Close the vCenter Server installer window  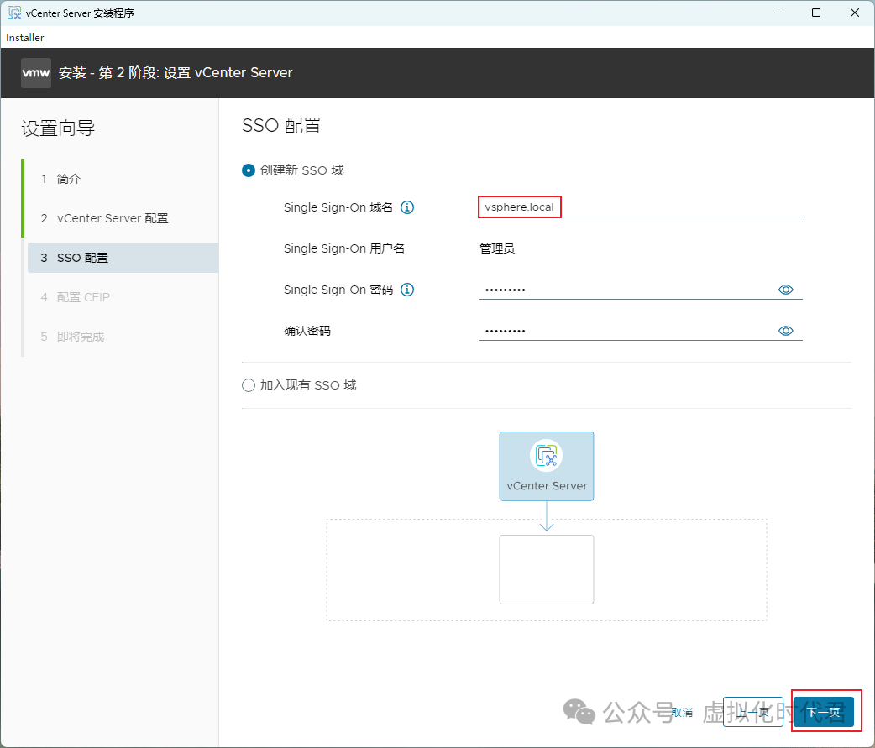[854, 13]
